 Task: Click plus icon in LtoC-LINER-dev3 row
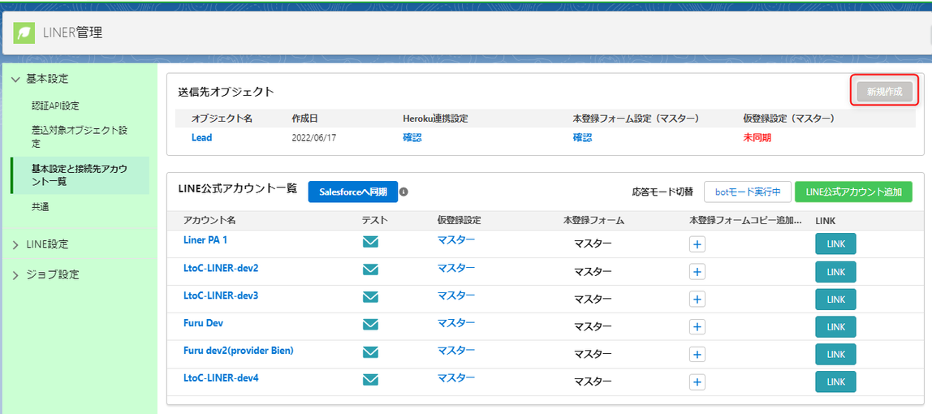[697, 299]
